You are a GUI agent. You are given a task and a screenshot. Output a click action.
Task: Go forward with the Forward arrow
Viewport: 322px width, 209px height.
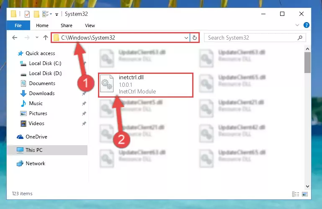(x=27, y=38)
